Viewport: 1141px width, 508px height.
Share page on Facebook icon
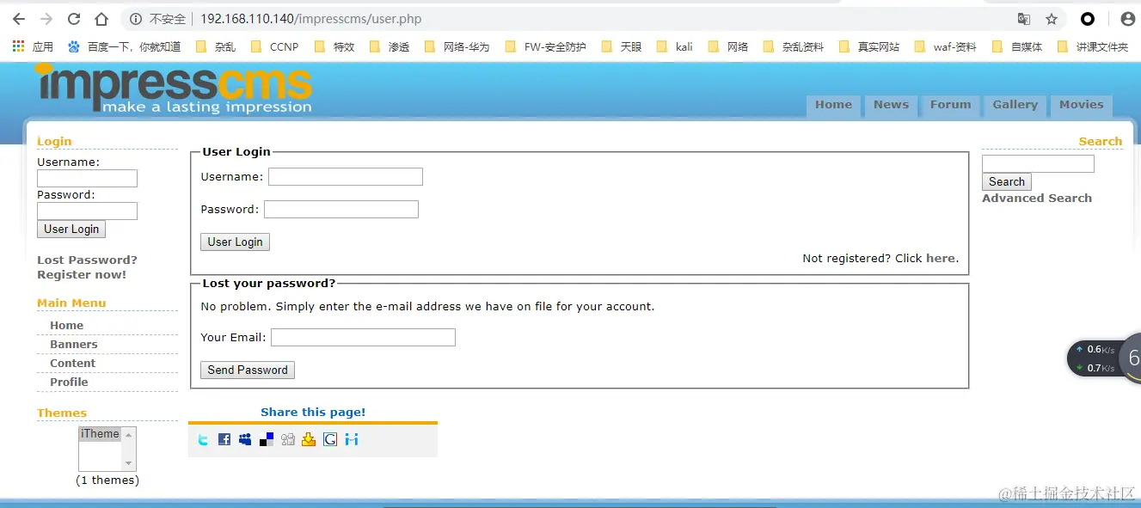click(x=224, y=440)
